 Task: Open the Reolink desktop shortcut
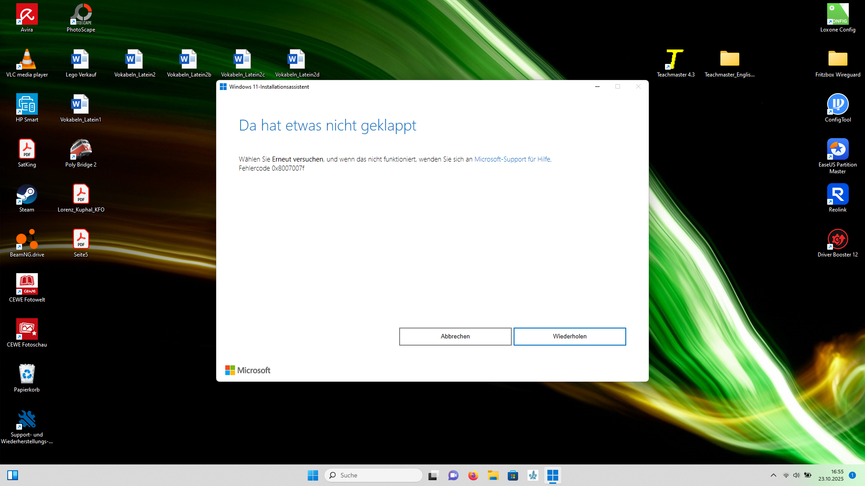(x=838, y=198)
